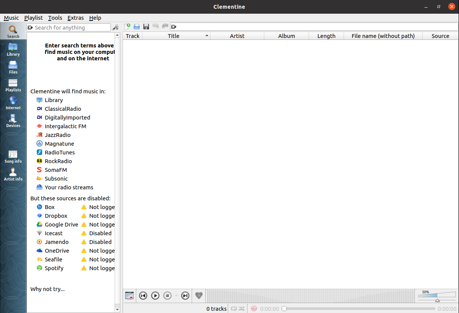Screen dimensions: 459x313
Task: Undo the last playlist change
Action: click(x=155, y=27)
